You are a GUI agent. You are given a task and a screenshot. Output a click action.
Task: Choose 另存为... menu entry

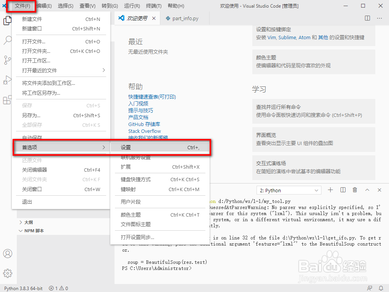(x=61, y=116)
